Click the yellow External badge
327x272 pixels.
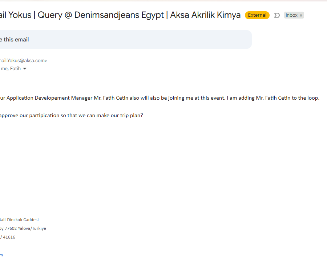(x=257, y=15)
